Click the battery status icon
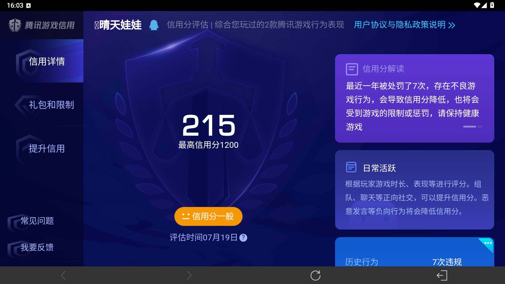The width and height of the screenshot is (505, 284). click(x=492, y=5)
